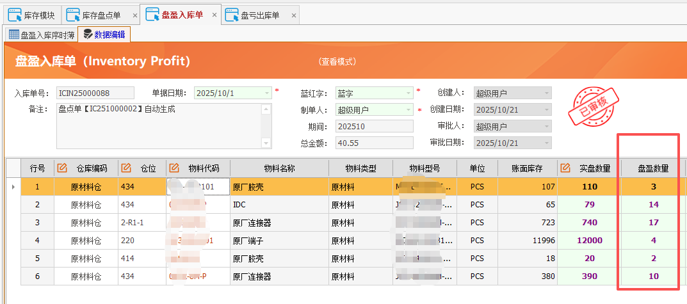Click the 2-R1-1 location cell
The width and height of the screenshot is (687, 304).
click(x=142, y=223)
